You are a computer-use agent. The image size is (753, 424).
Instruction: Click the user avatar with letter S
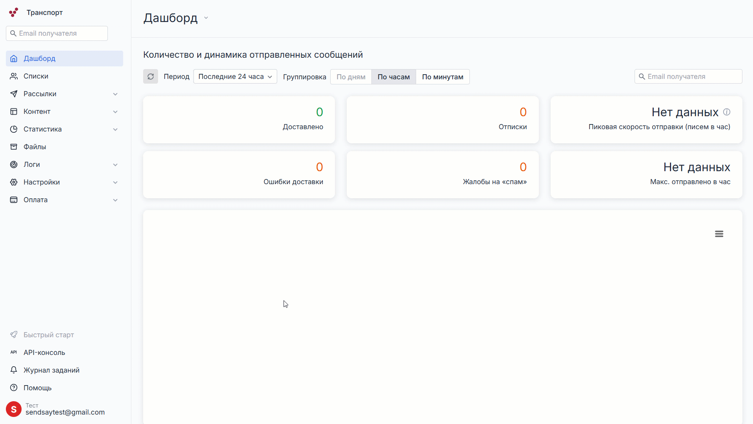[14, 409]
